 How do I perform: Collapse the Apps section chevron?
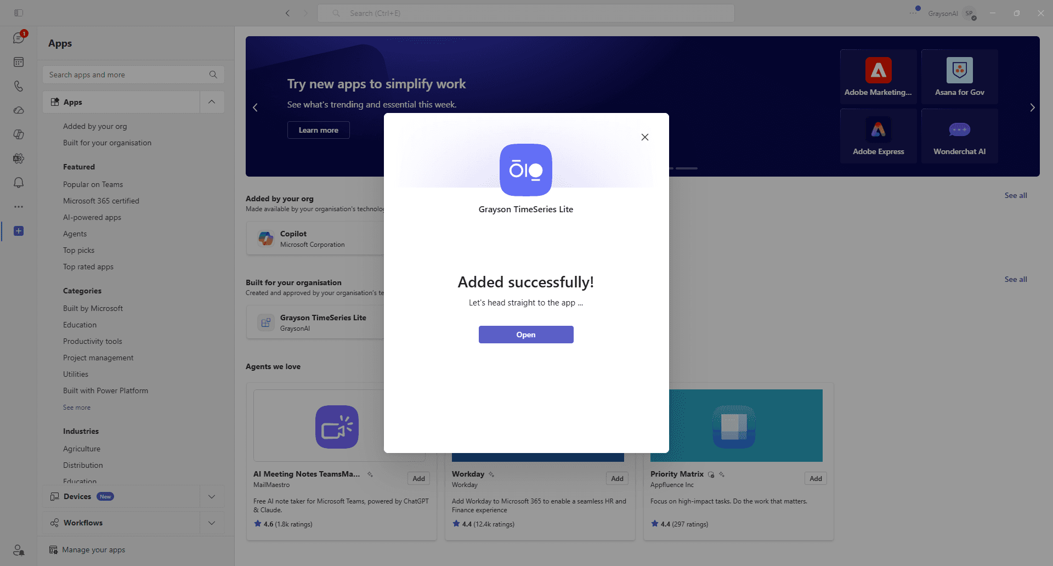[212, 102]
